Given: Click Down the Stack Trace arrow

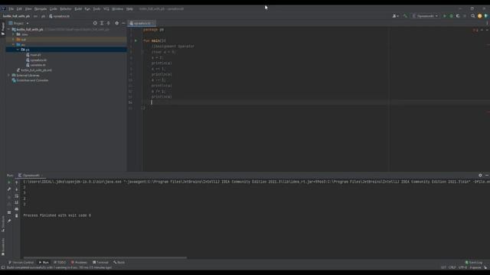Looking at the screenshot, I should (x=17, y=189).
